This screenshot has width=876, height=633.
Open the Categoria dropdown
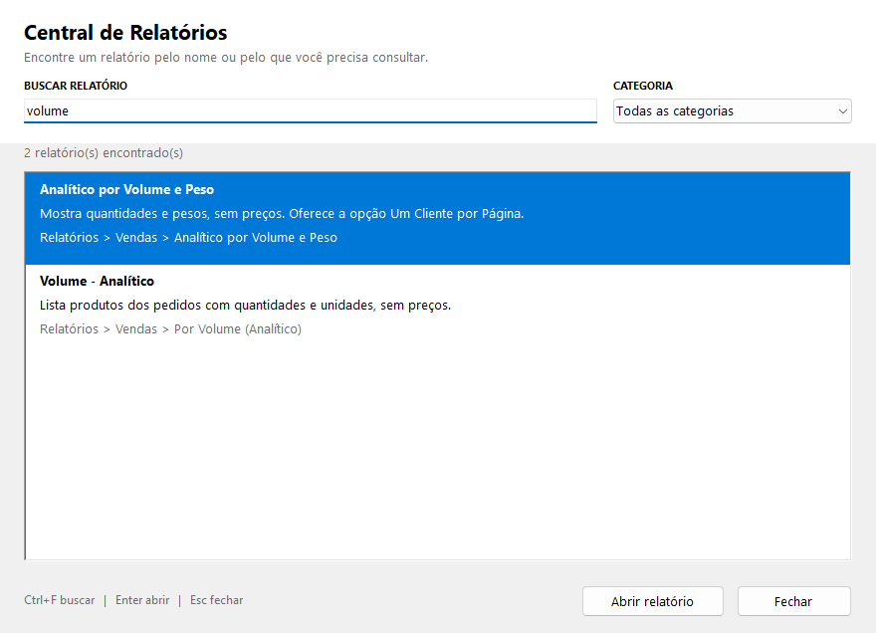(x=732, y=111)
